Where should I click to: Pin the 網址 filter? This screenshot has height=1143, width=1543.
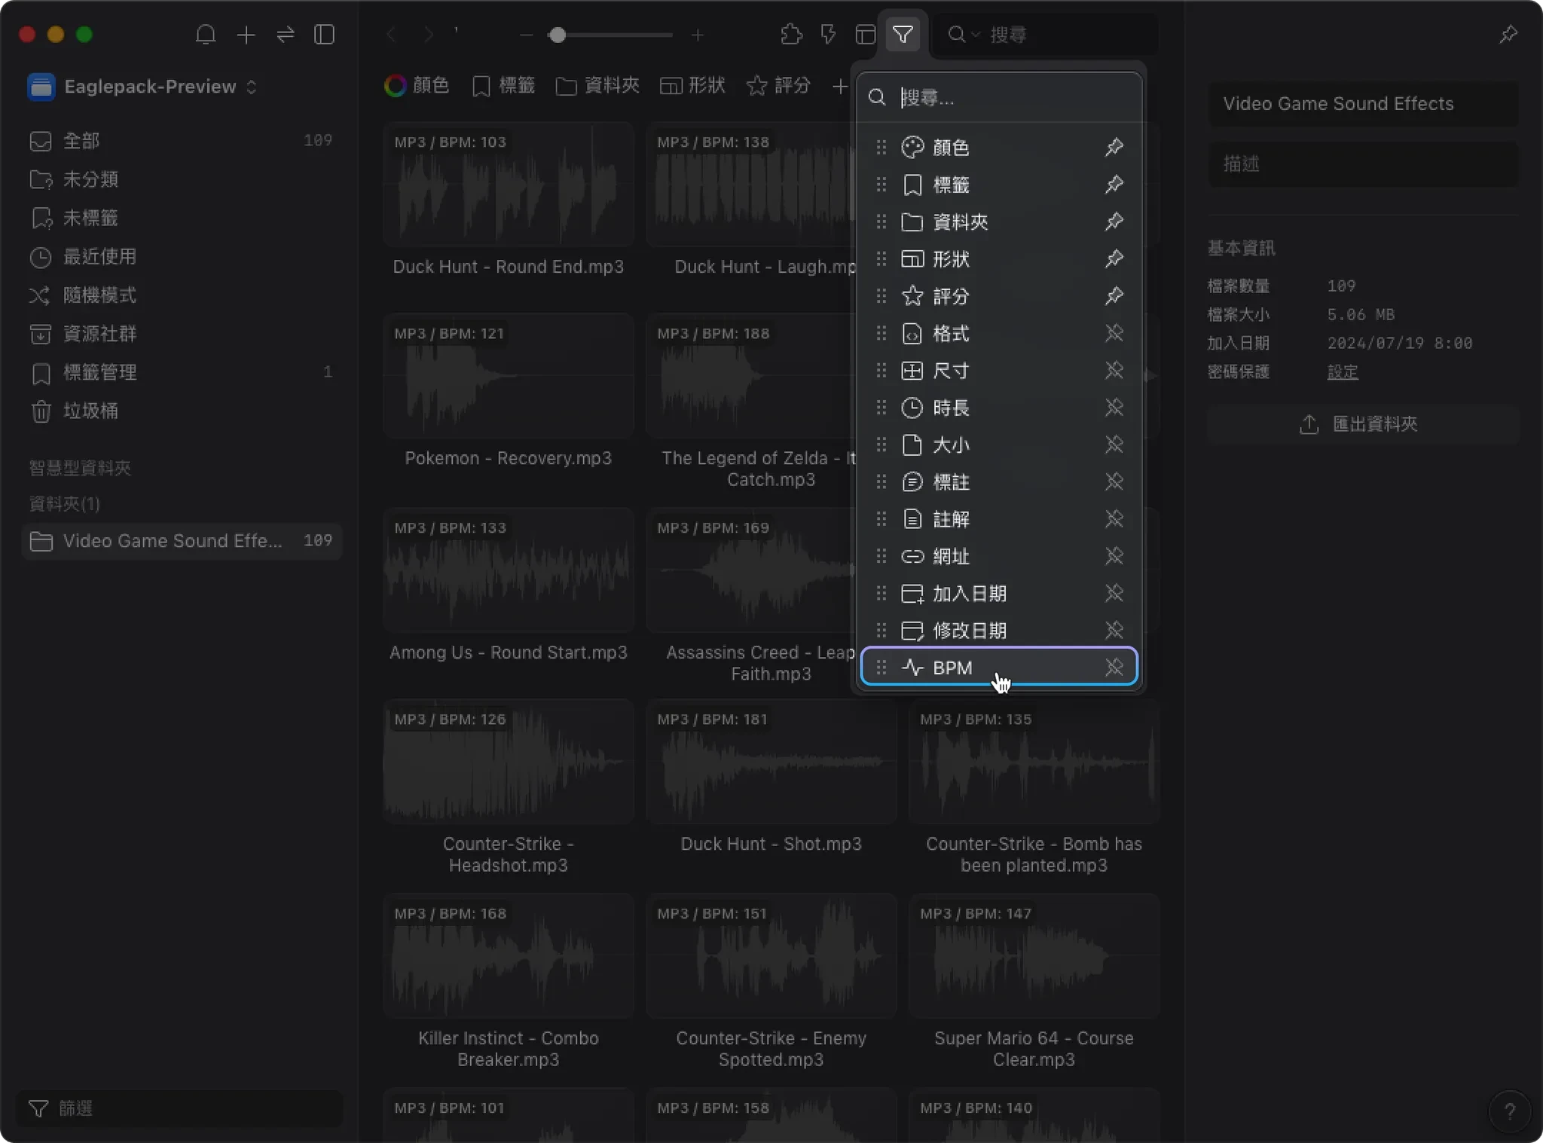[x=1114, y=555]
